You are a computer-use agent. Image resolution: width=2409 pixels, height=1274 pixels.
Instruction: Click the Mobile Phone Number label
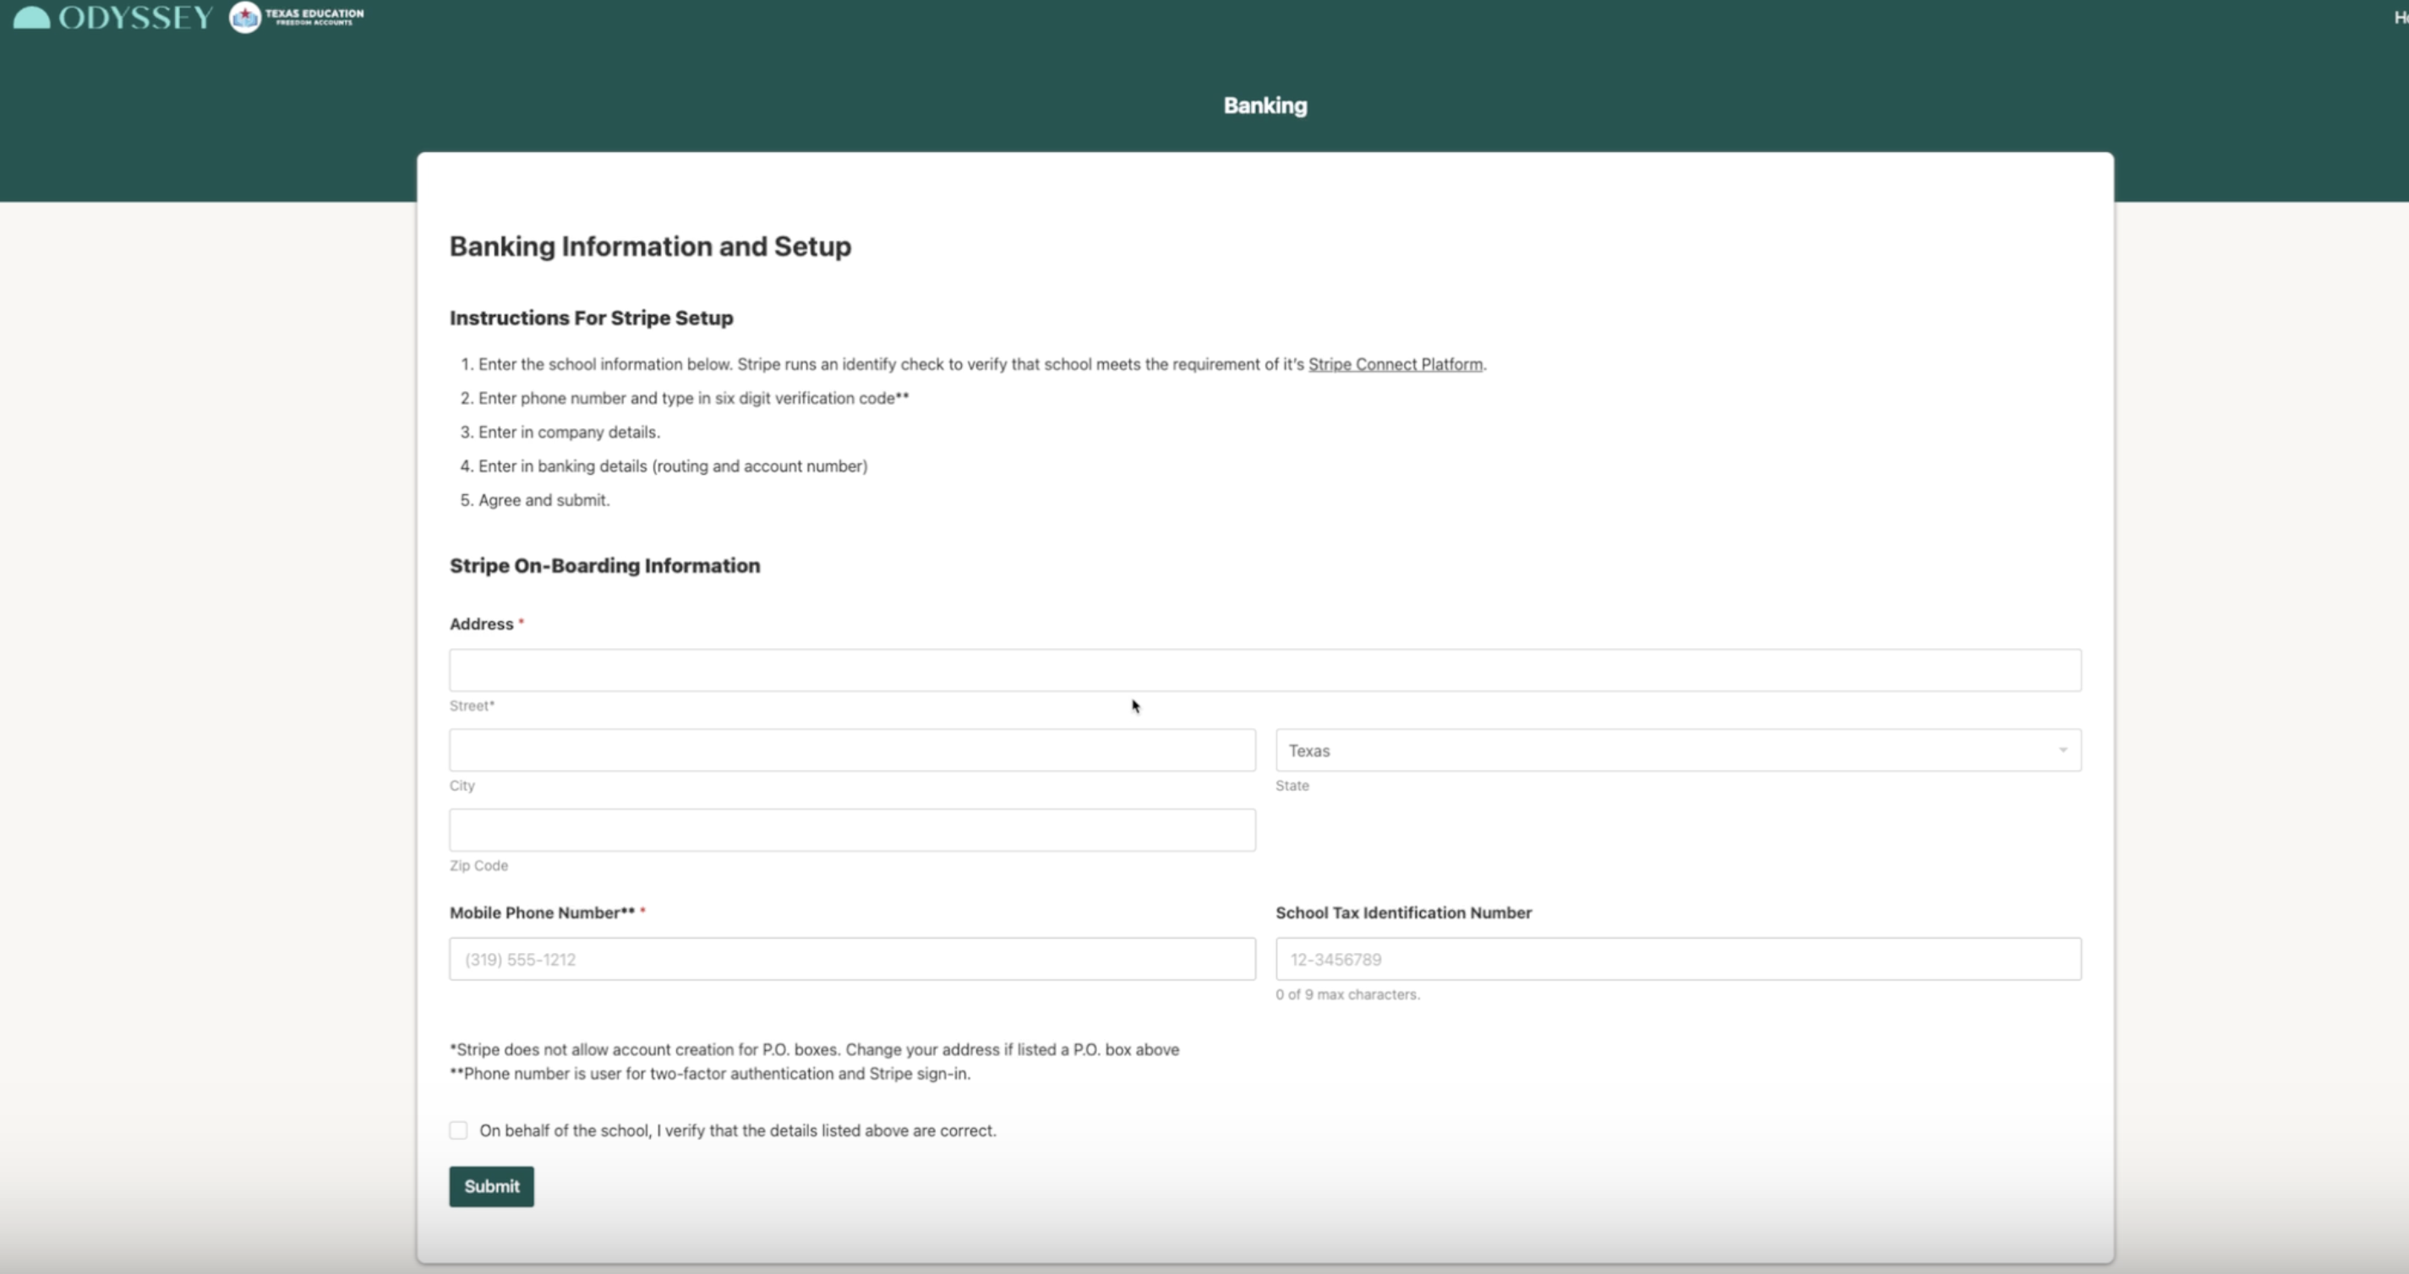[542, 912]
